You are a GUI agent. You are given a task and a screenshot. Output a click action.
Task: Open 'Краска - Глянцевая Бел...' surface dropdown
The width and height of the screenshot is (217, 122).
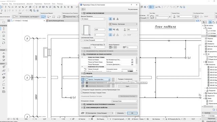pyautogui.click(x=98, y=79)
